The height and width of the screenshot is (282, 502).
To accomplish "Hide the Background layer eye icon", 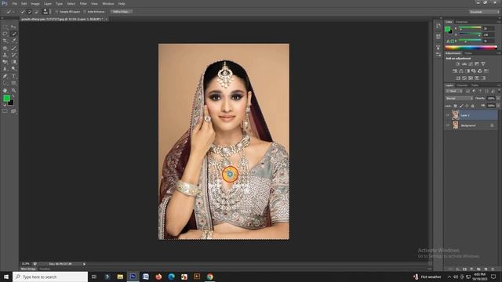I will 448,125.
